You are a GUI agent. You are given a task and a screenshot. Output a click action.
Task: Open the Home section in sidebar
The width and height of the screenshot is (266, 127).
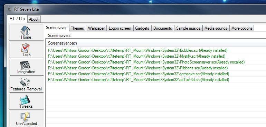[x=26, y=32]
